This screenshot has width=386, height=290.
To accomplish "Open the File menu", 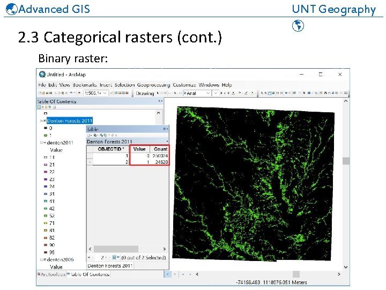I will 42,85.
